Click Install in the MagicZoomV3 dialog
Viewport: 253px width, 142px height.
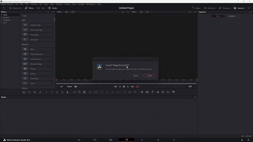tap(149, 75)
